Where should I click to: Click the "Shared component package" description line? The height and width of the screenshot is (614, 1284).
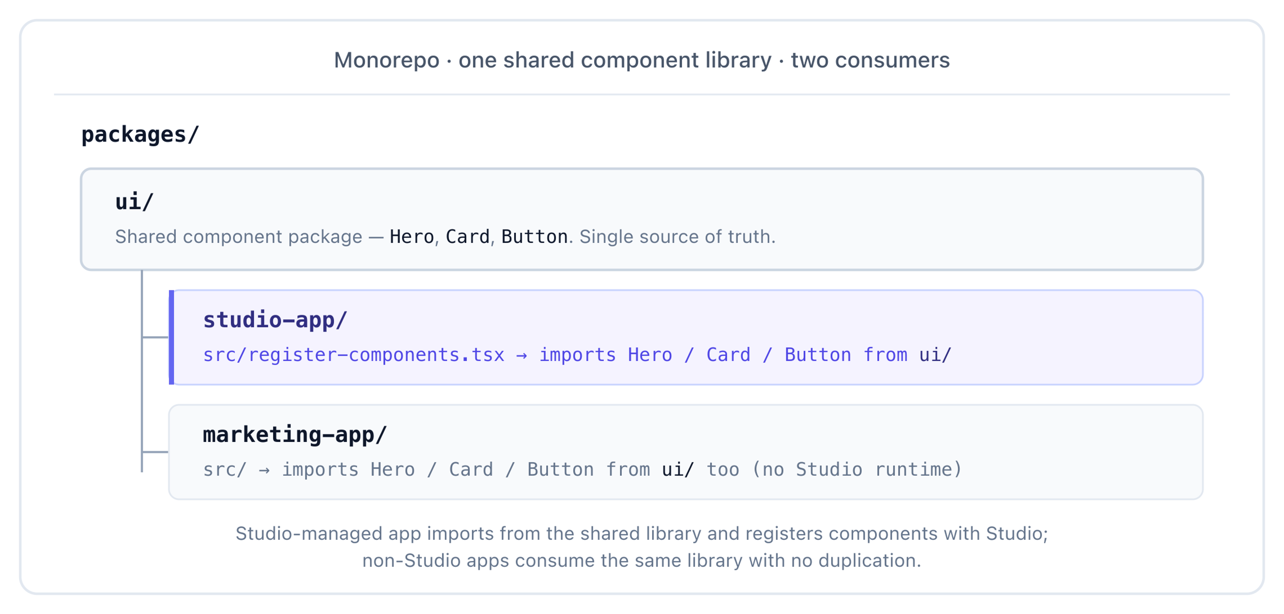pos(445,236)
